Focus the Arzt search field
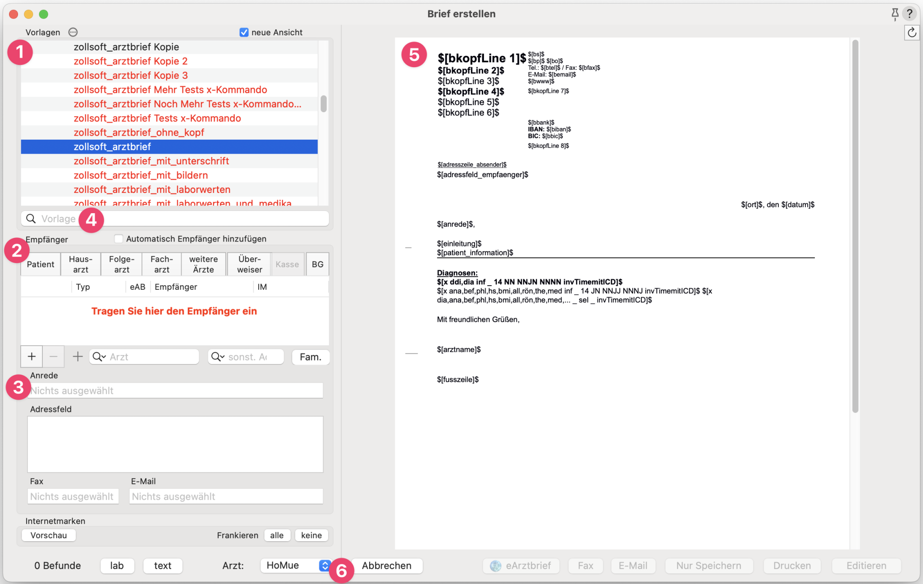 click(x=144, y=357)
